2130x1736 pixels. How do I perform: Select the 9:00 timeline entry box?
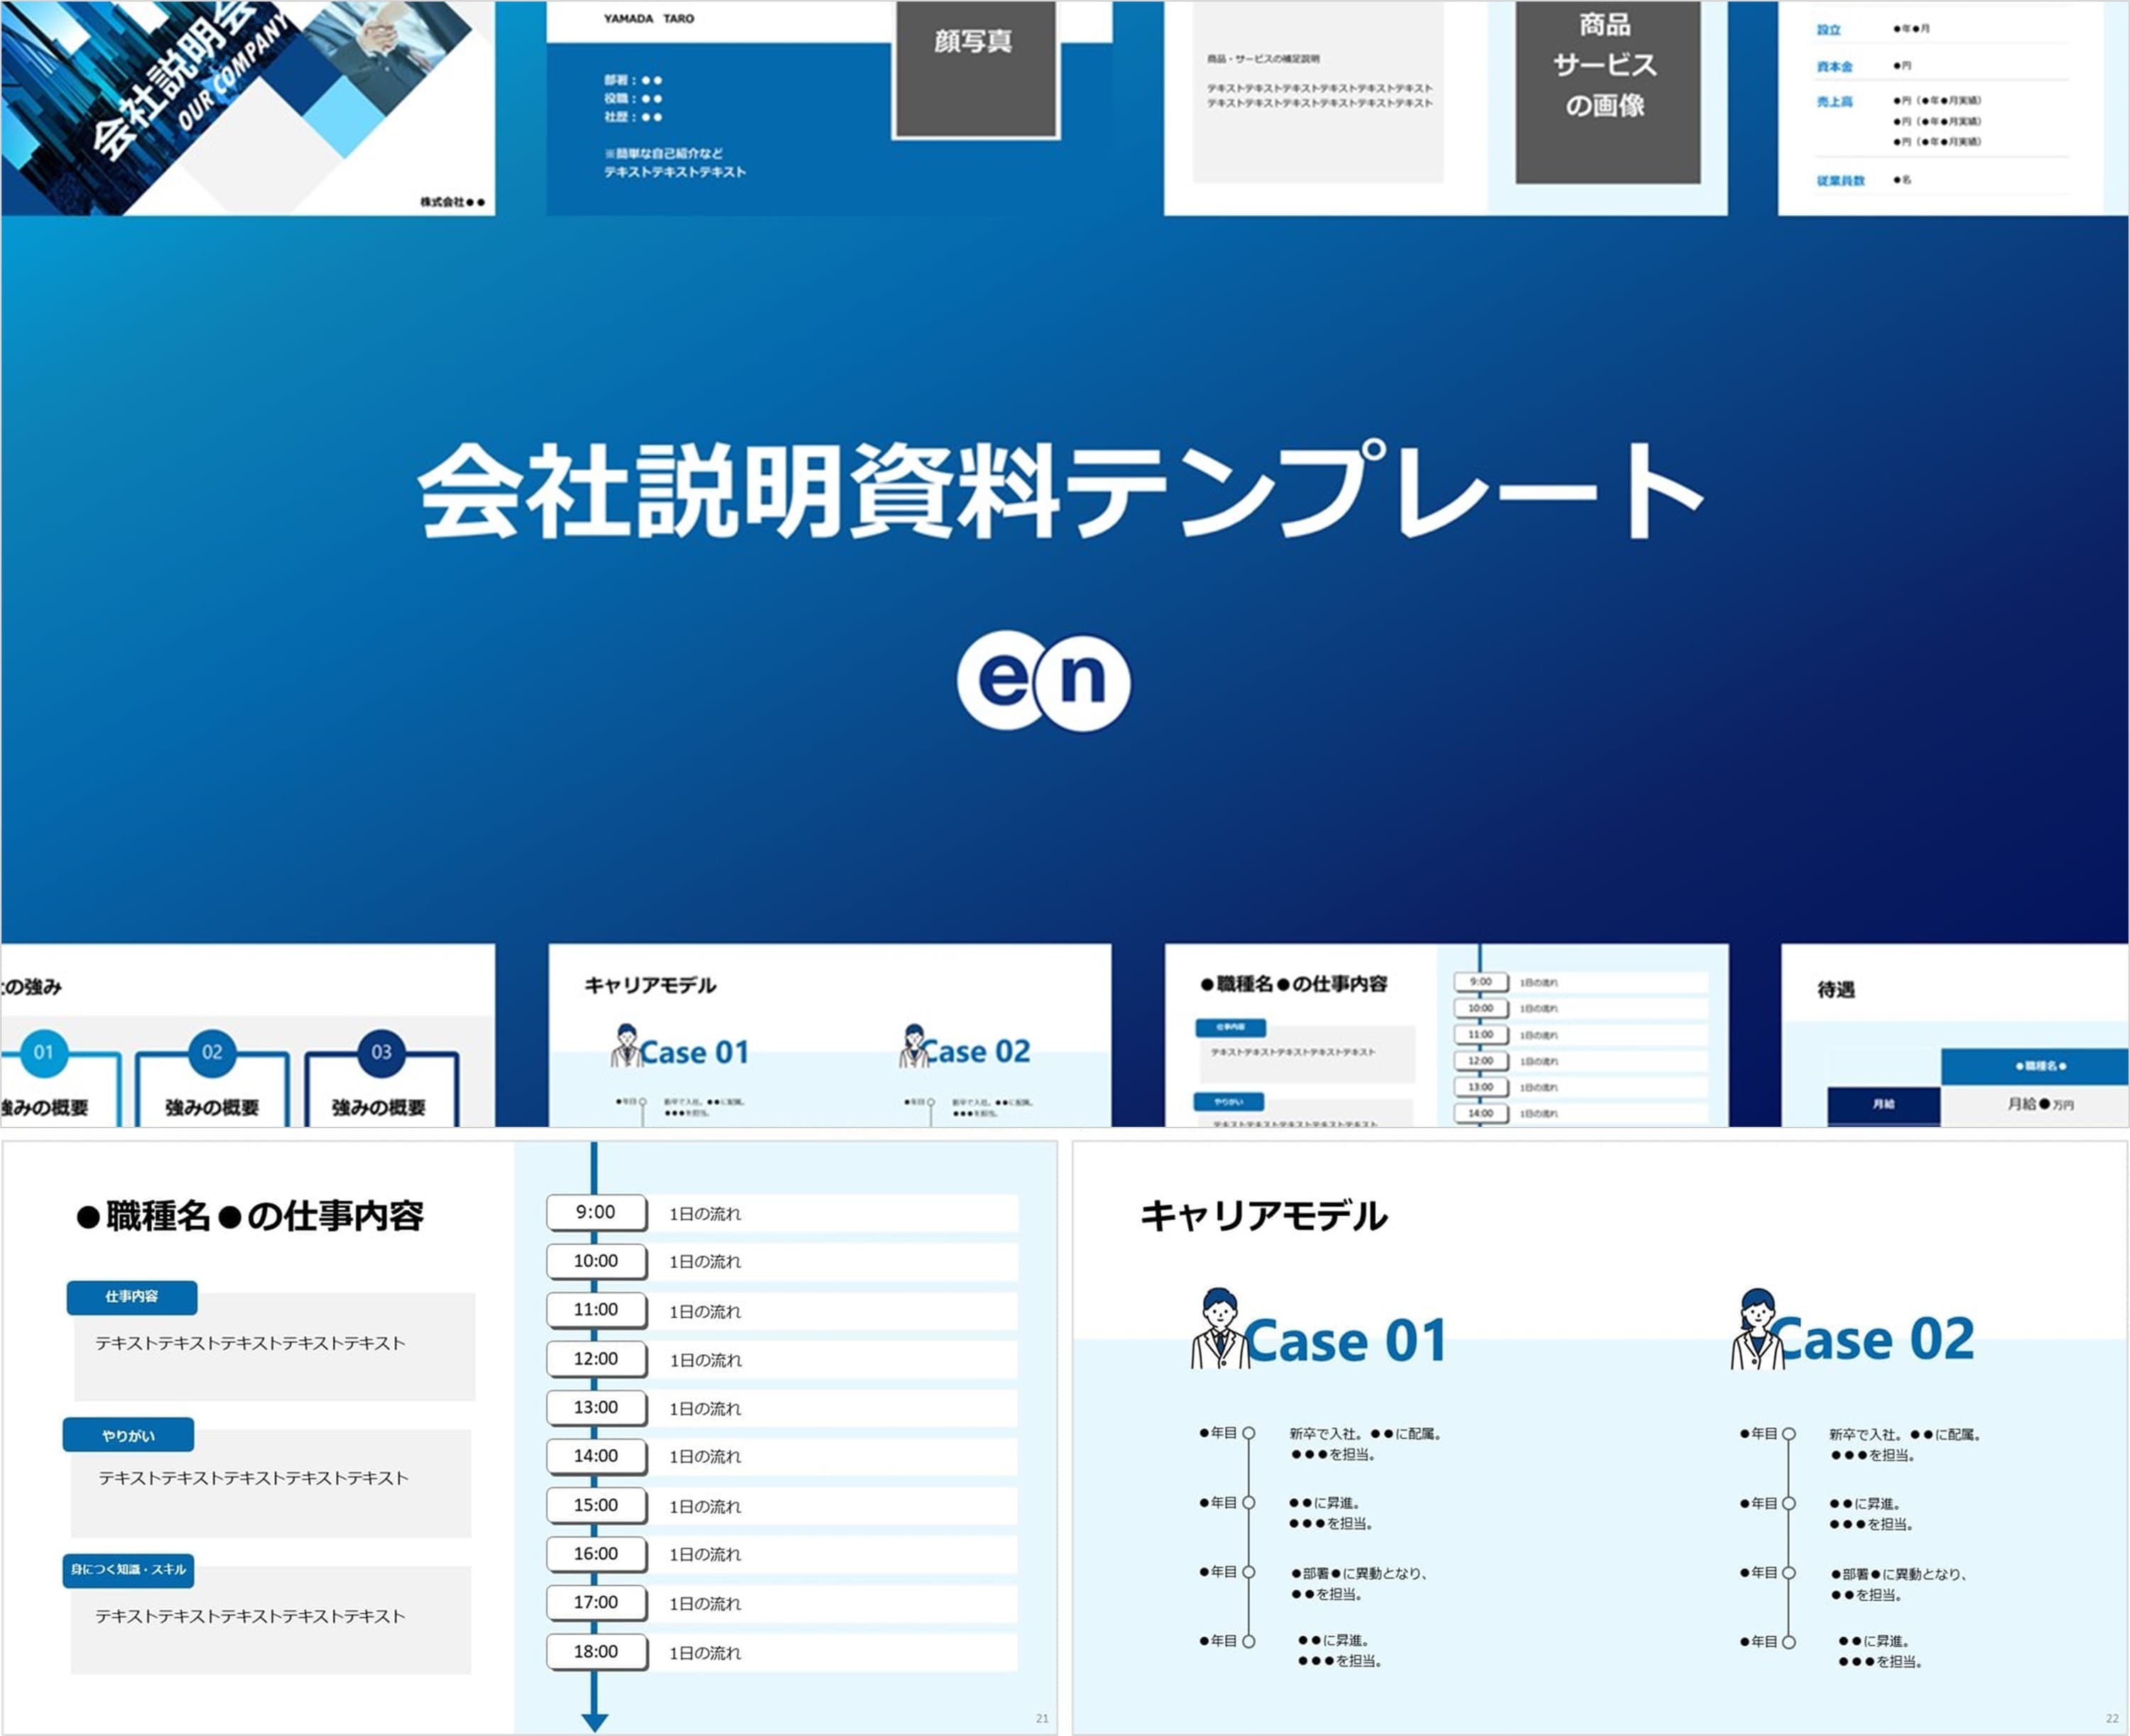[x=595, y=1212]
